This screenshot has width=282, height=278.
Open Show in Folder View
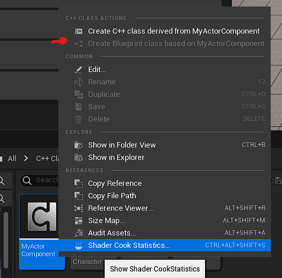coord(165,145)
